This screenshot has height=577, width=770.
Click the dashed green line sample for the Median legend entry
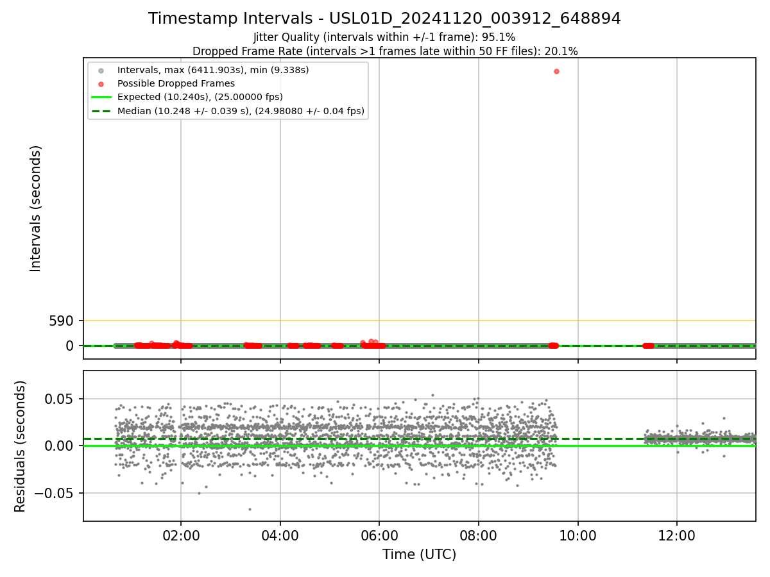(x=101, y=111)
